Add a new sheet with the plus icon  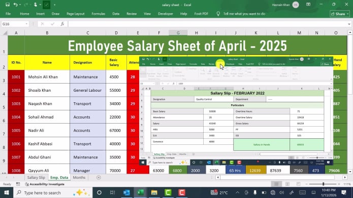[x=99, y=178]
